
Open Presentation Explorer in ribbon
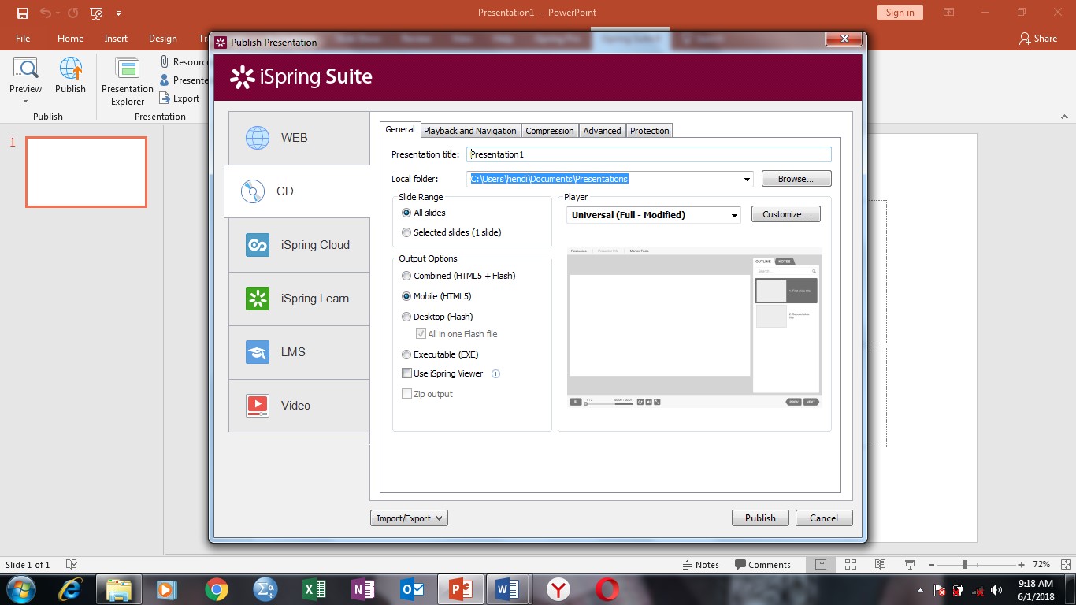[x=127, y=81]
